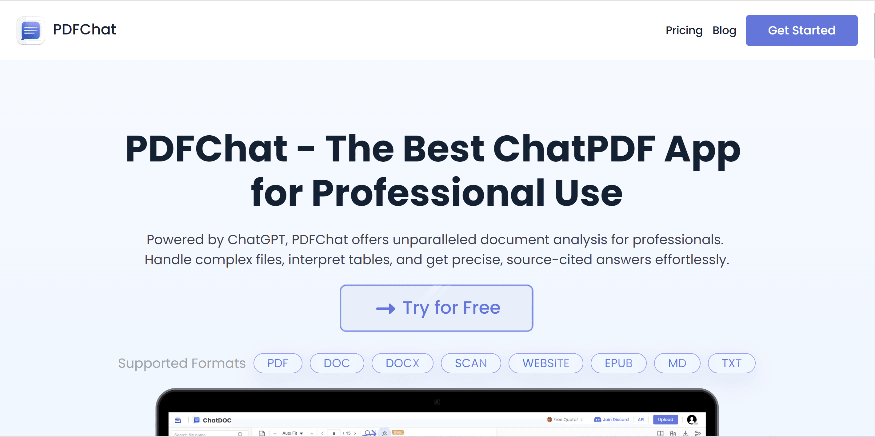Go to next page arrow in preview
The height and width of the screenshot is (437, 875).
(x=355, y=433)
